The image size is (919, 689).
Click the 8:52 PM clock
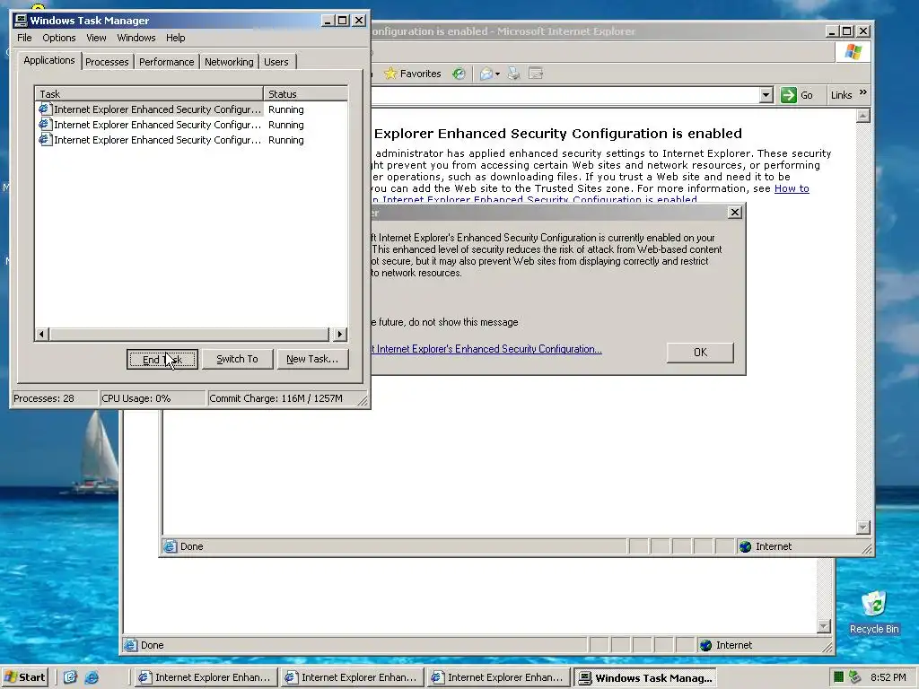tap(888, 677)
